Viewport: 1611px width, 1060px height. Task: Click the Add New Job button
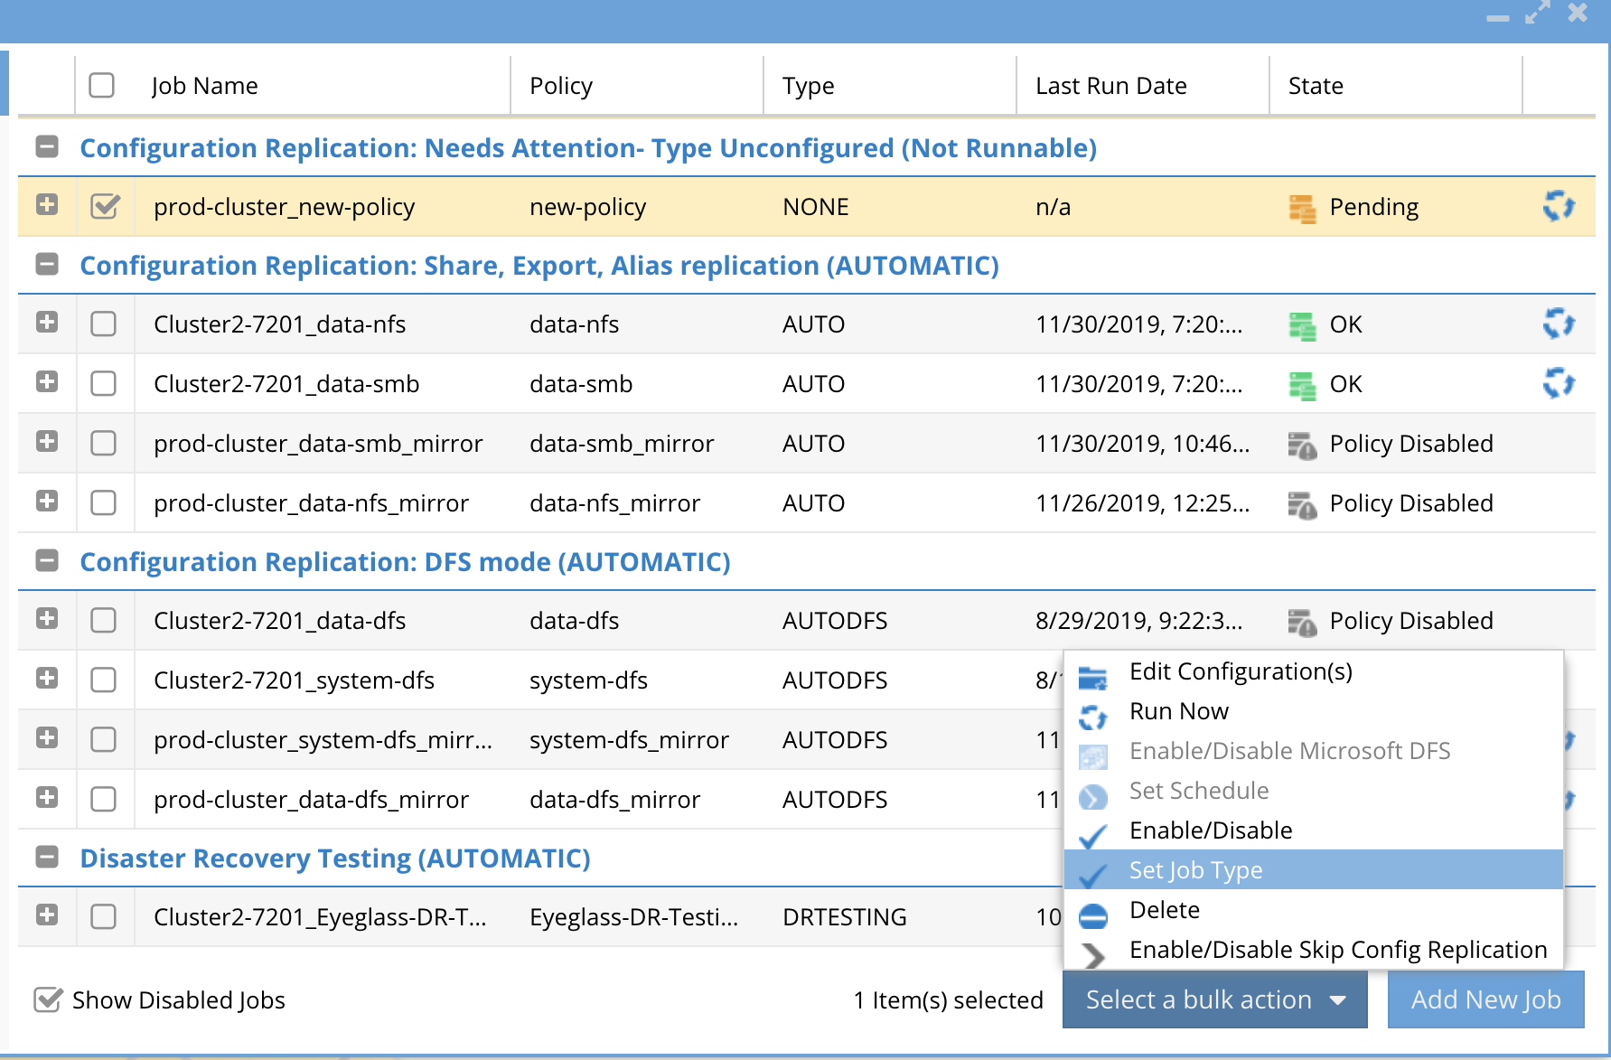1485,999
